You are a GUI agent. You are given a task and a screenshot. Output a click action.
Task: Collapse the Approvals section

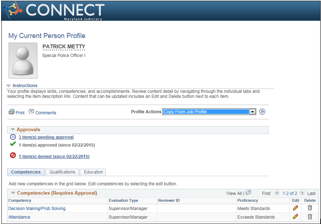pyautogui.click(x=13, y=130)
